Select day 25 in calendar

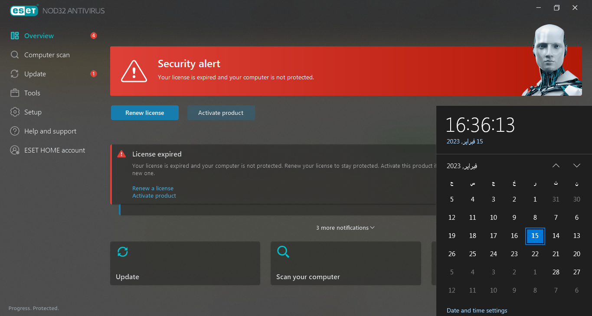coord(473,254)
